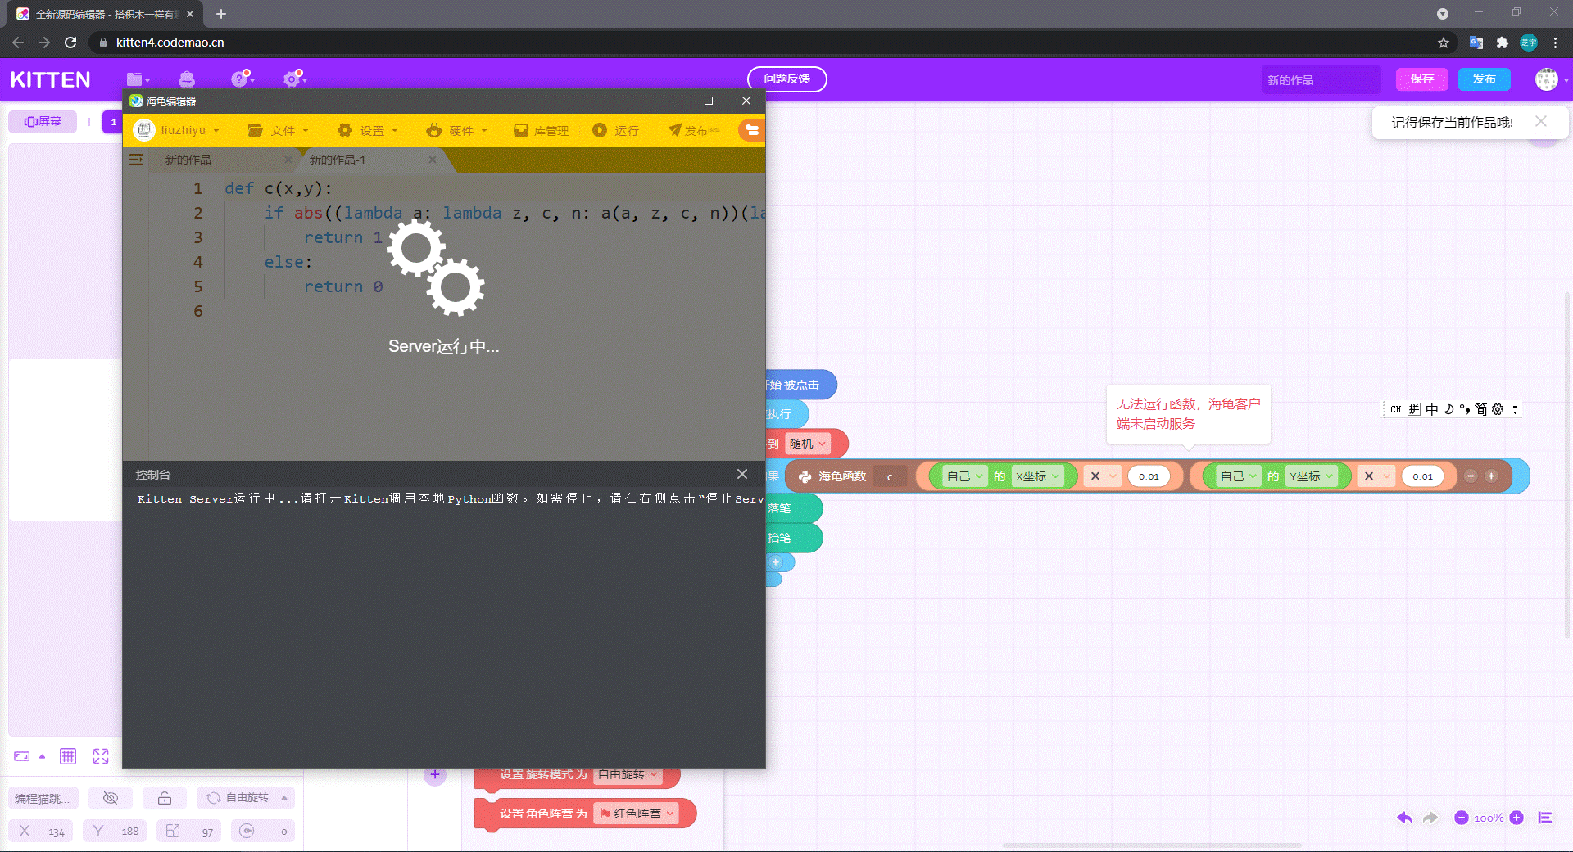
Task: Click the project name field 新的作品
Action: tap(1321, 80)
